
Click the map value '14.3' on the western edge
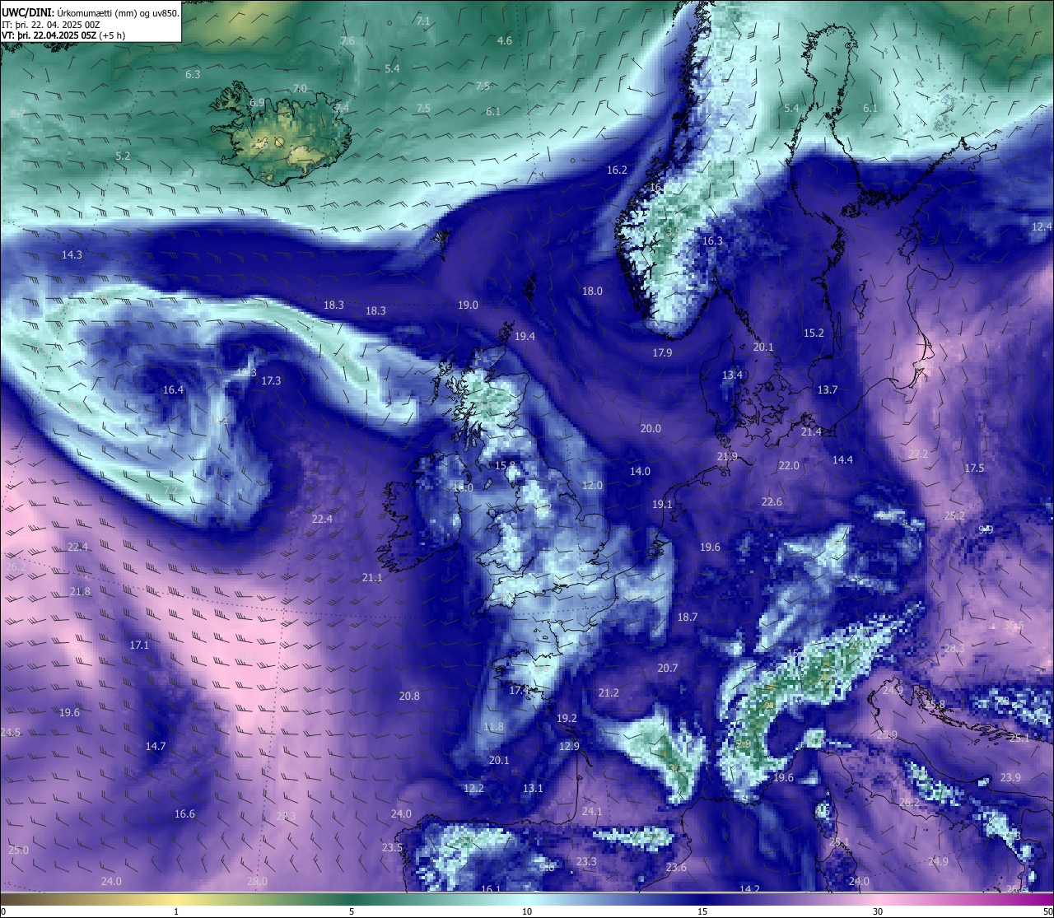72,255
